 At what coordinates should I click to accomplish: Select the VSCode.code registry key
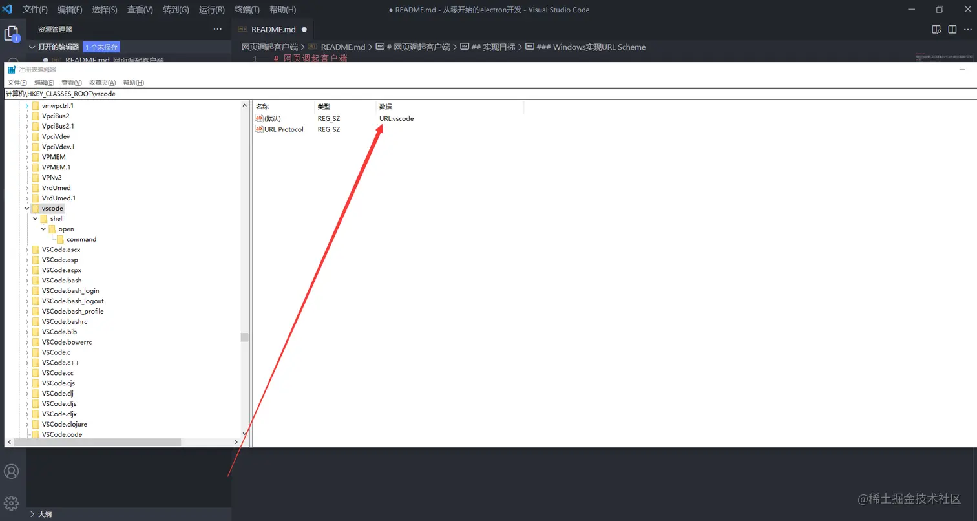tap(61, 435)
